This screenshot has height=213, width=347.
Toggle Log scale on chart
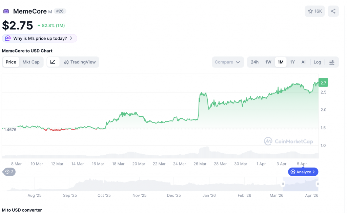pyautogui.click(x=317, y=62)
